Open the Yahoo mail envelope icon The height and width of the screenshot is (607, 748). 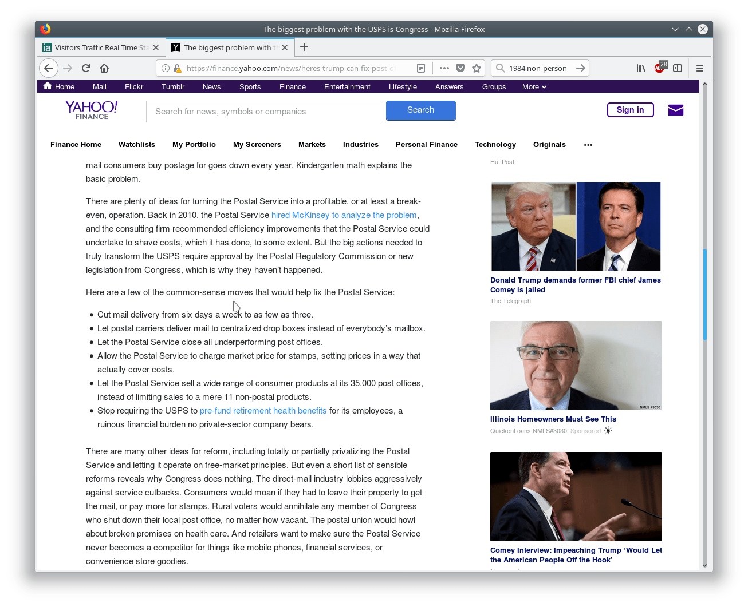[x=676, y=110]
